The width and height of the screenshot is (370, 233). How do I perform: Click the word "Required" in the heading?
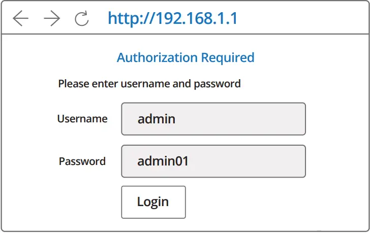tap(228, 57)
